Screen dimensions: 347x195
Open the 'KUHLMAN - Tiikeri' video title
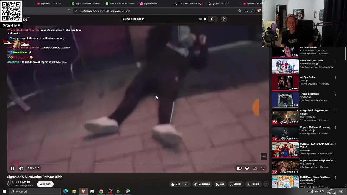[315, 179]
